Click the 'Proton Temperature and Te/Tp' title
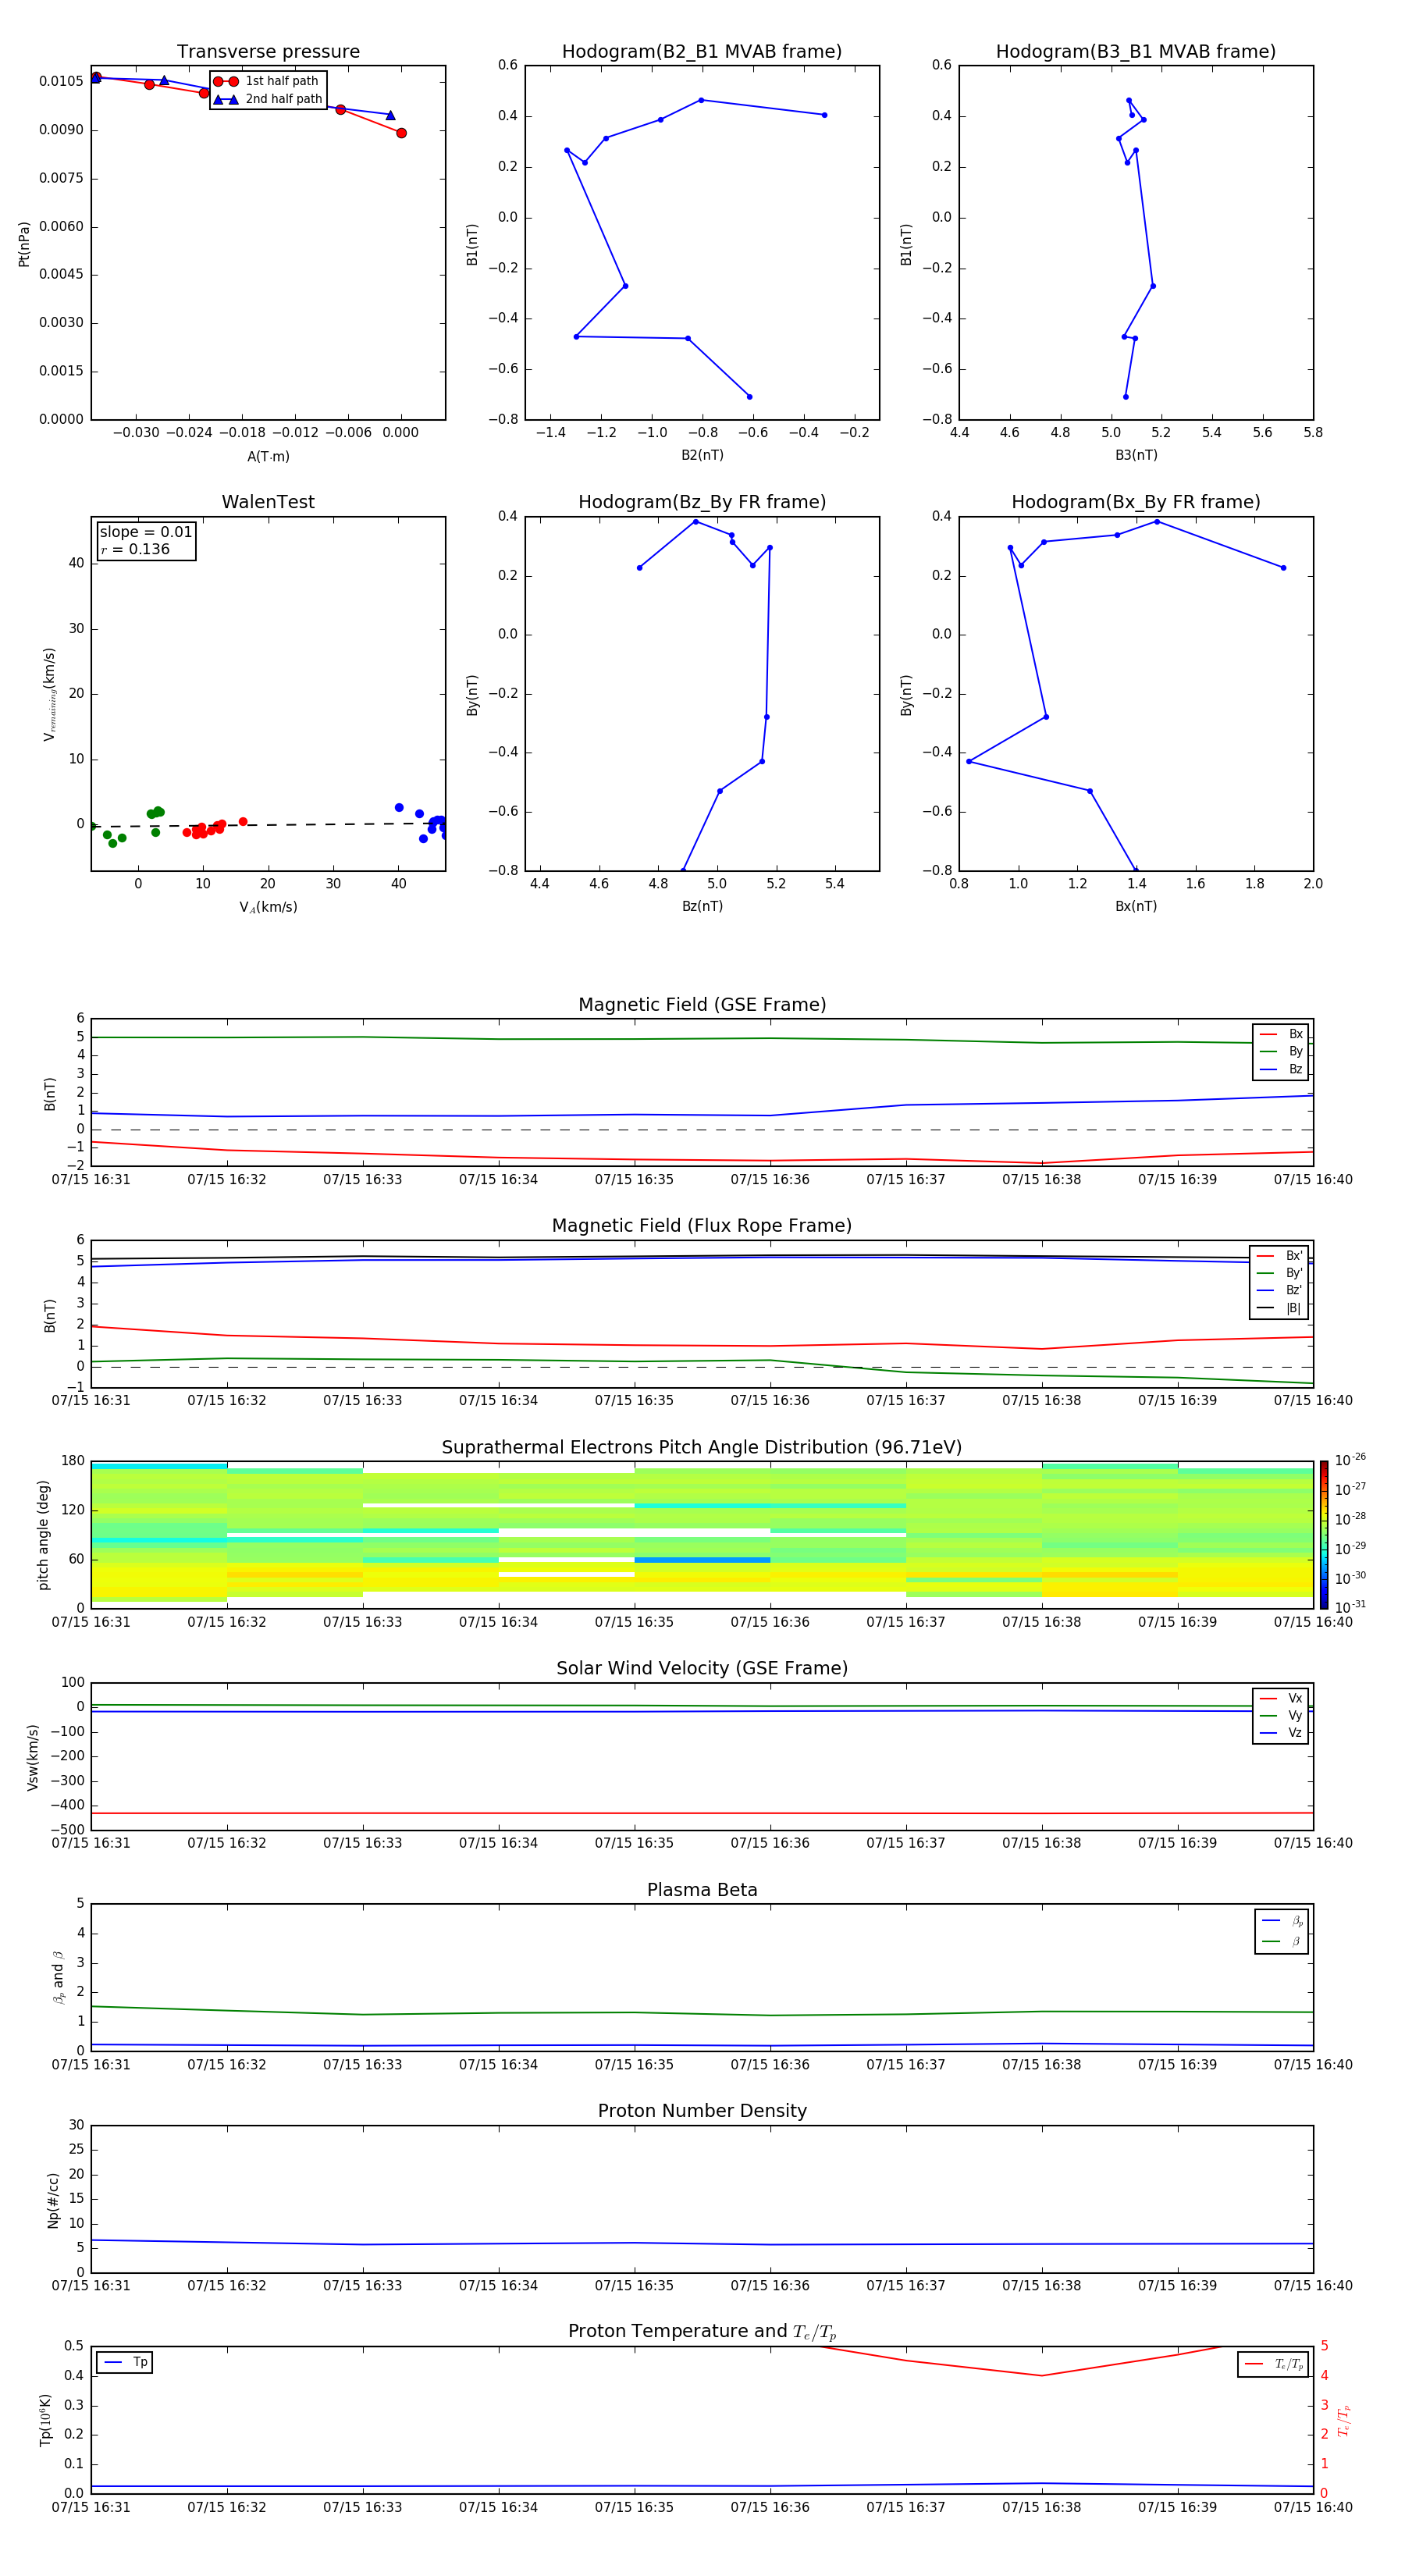Image resolution: width=1405 pixels, height=2576 pixels. tap(702, 2331)
